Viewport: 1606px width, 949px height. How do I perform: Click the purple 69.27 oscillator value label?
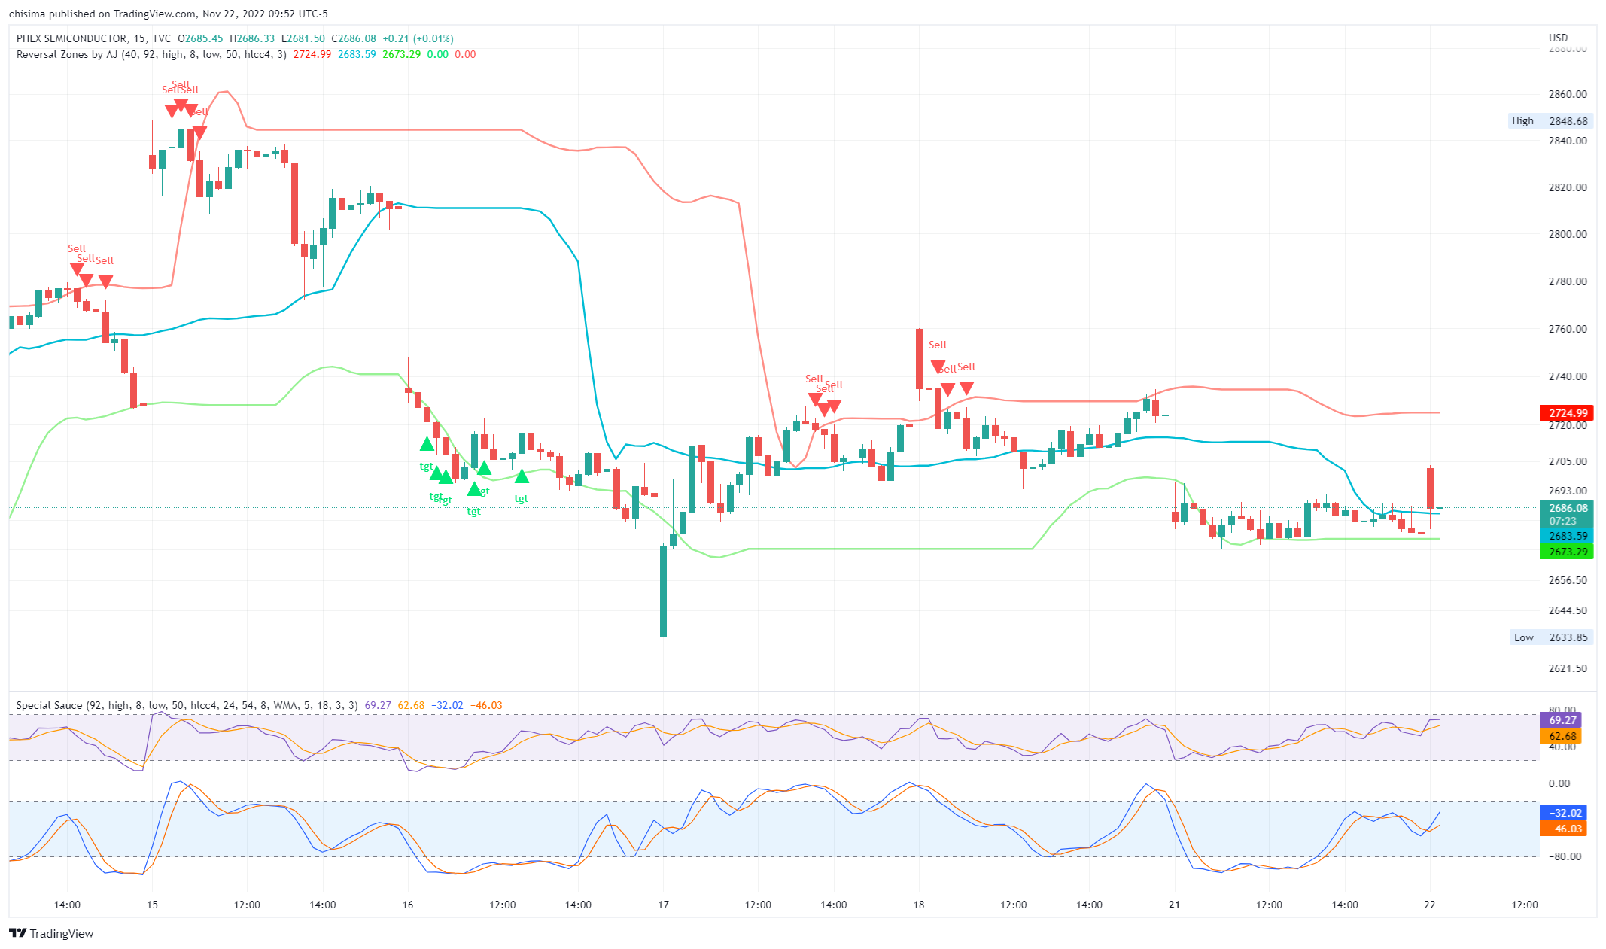(x=1562, y=720)
